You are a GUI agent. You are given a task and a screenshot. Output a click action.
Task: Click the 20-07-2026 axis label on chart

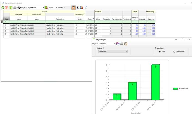151,106
